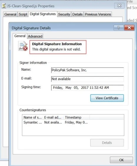This screenshot has width=137, height=166.
Task: Select the Symantec countersignature row
Action: (x=73, y=123)
